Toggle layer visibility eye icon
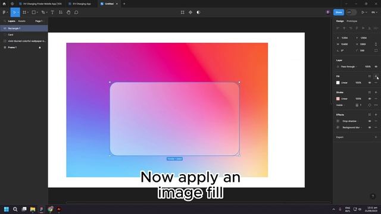Screen dimensions: 381x214 tap(376, 67)
